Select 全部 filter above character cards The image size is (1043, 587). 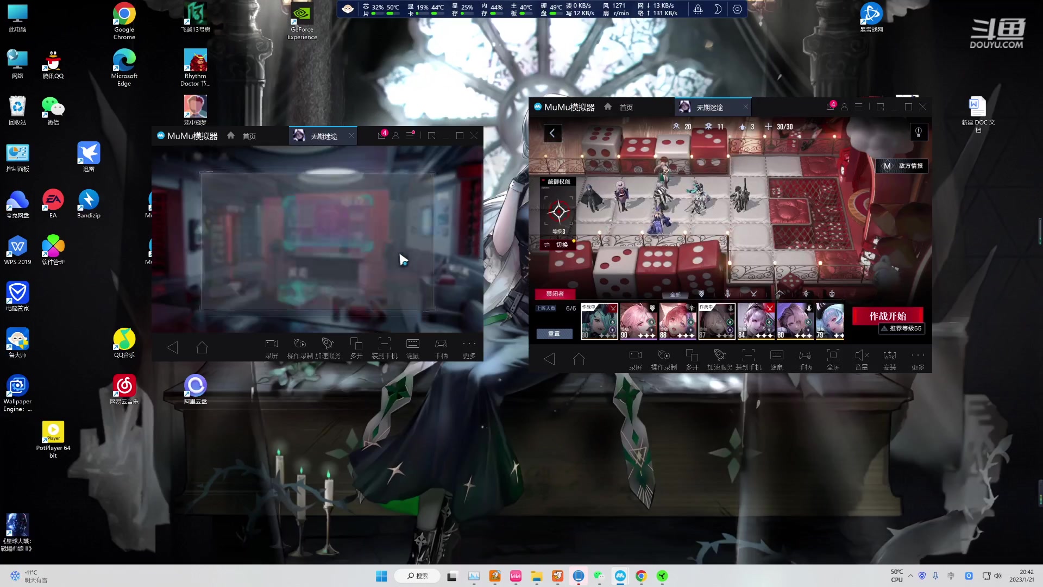[675, 295]
